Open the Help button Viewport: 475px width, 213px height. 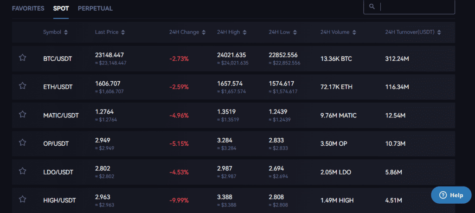(x=451, y=195)
